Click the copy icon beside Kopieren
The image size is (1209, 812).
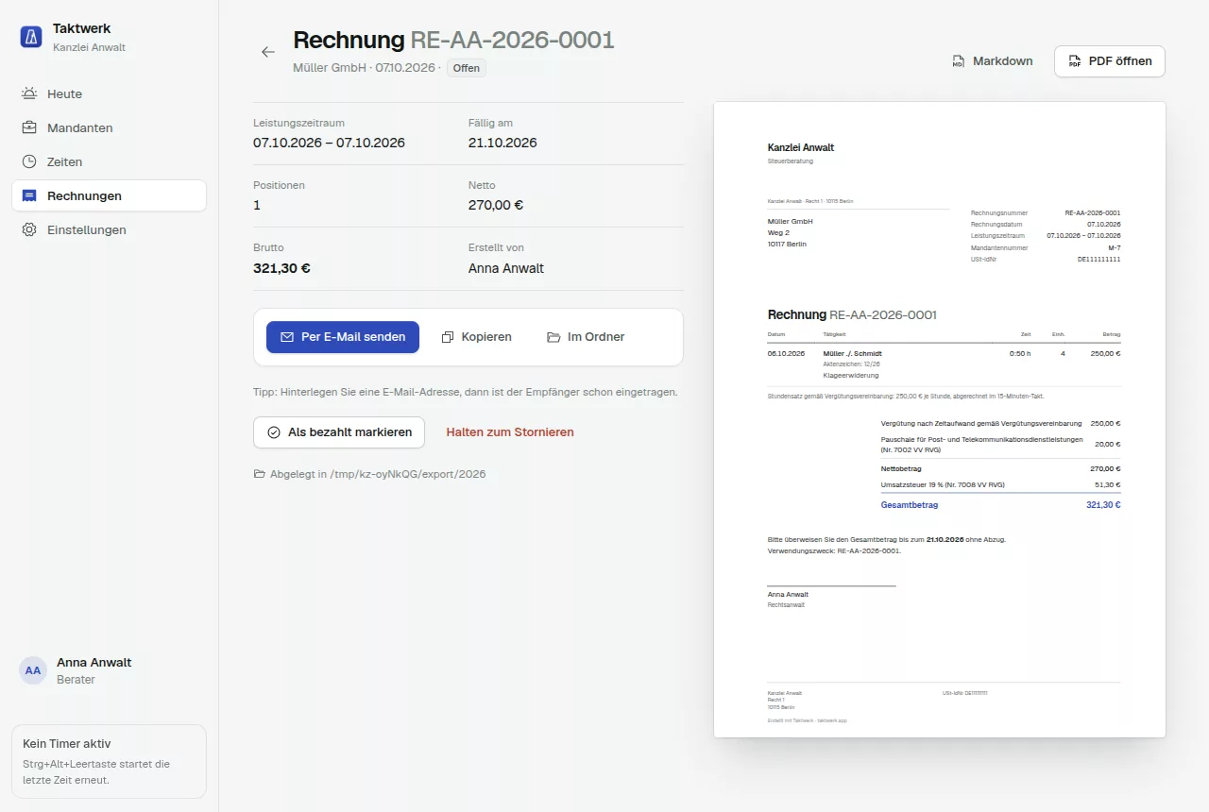tap(449, 337)
